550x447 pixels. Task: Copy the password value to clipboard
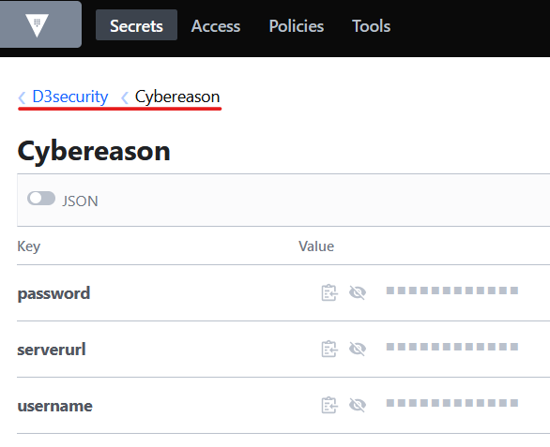pos(329,293)
